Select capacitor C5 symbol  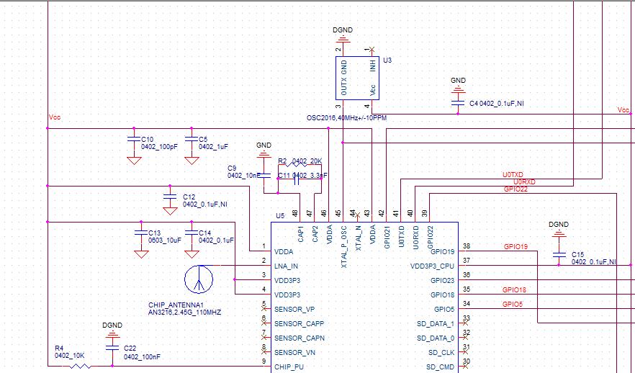click(192, 139)
